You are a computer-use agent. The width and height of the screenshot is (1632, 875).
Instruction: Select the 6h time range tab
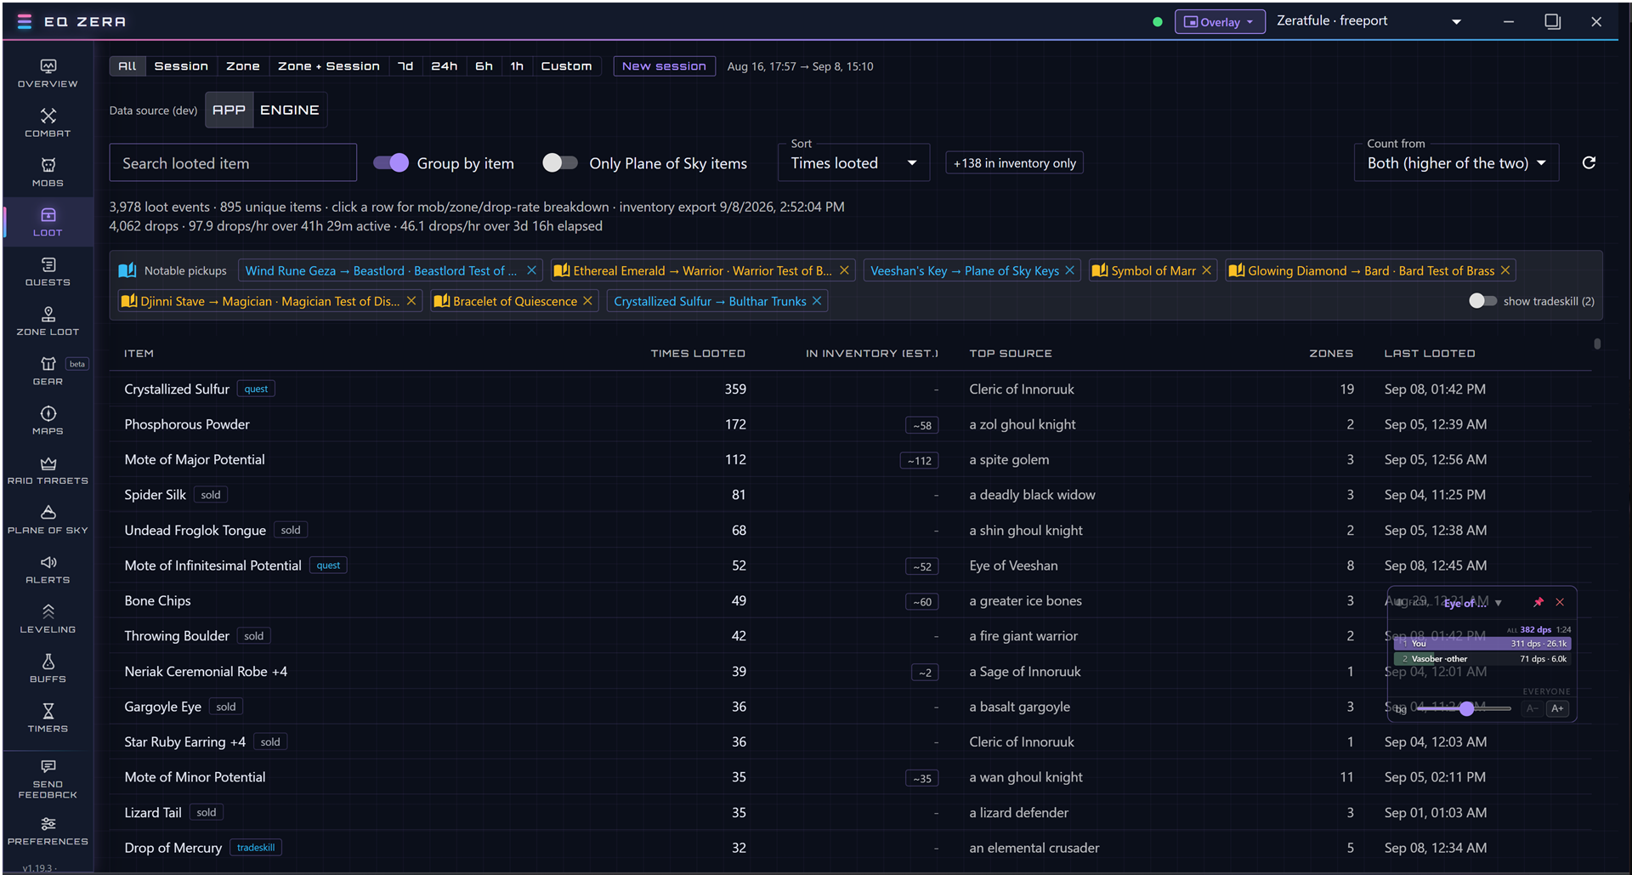coord(484,66)
